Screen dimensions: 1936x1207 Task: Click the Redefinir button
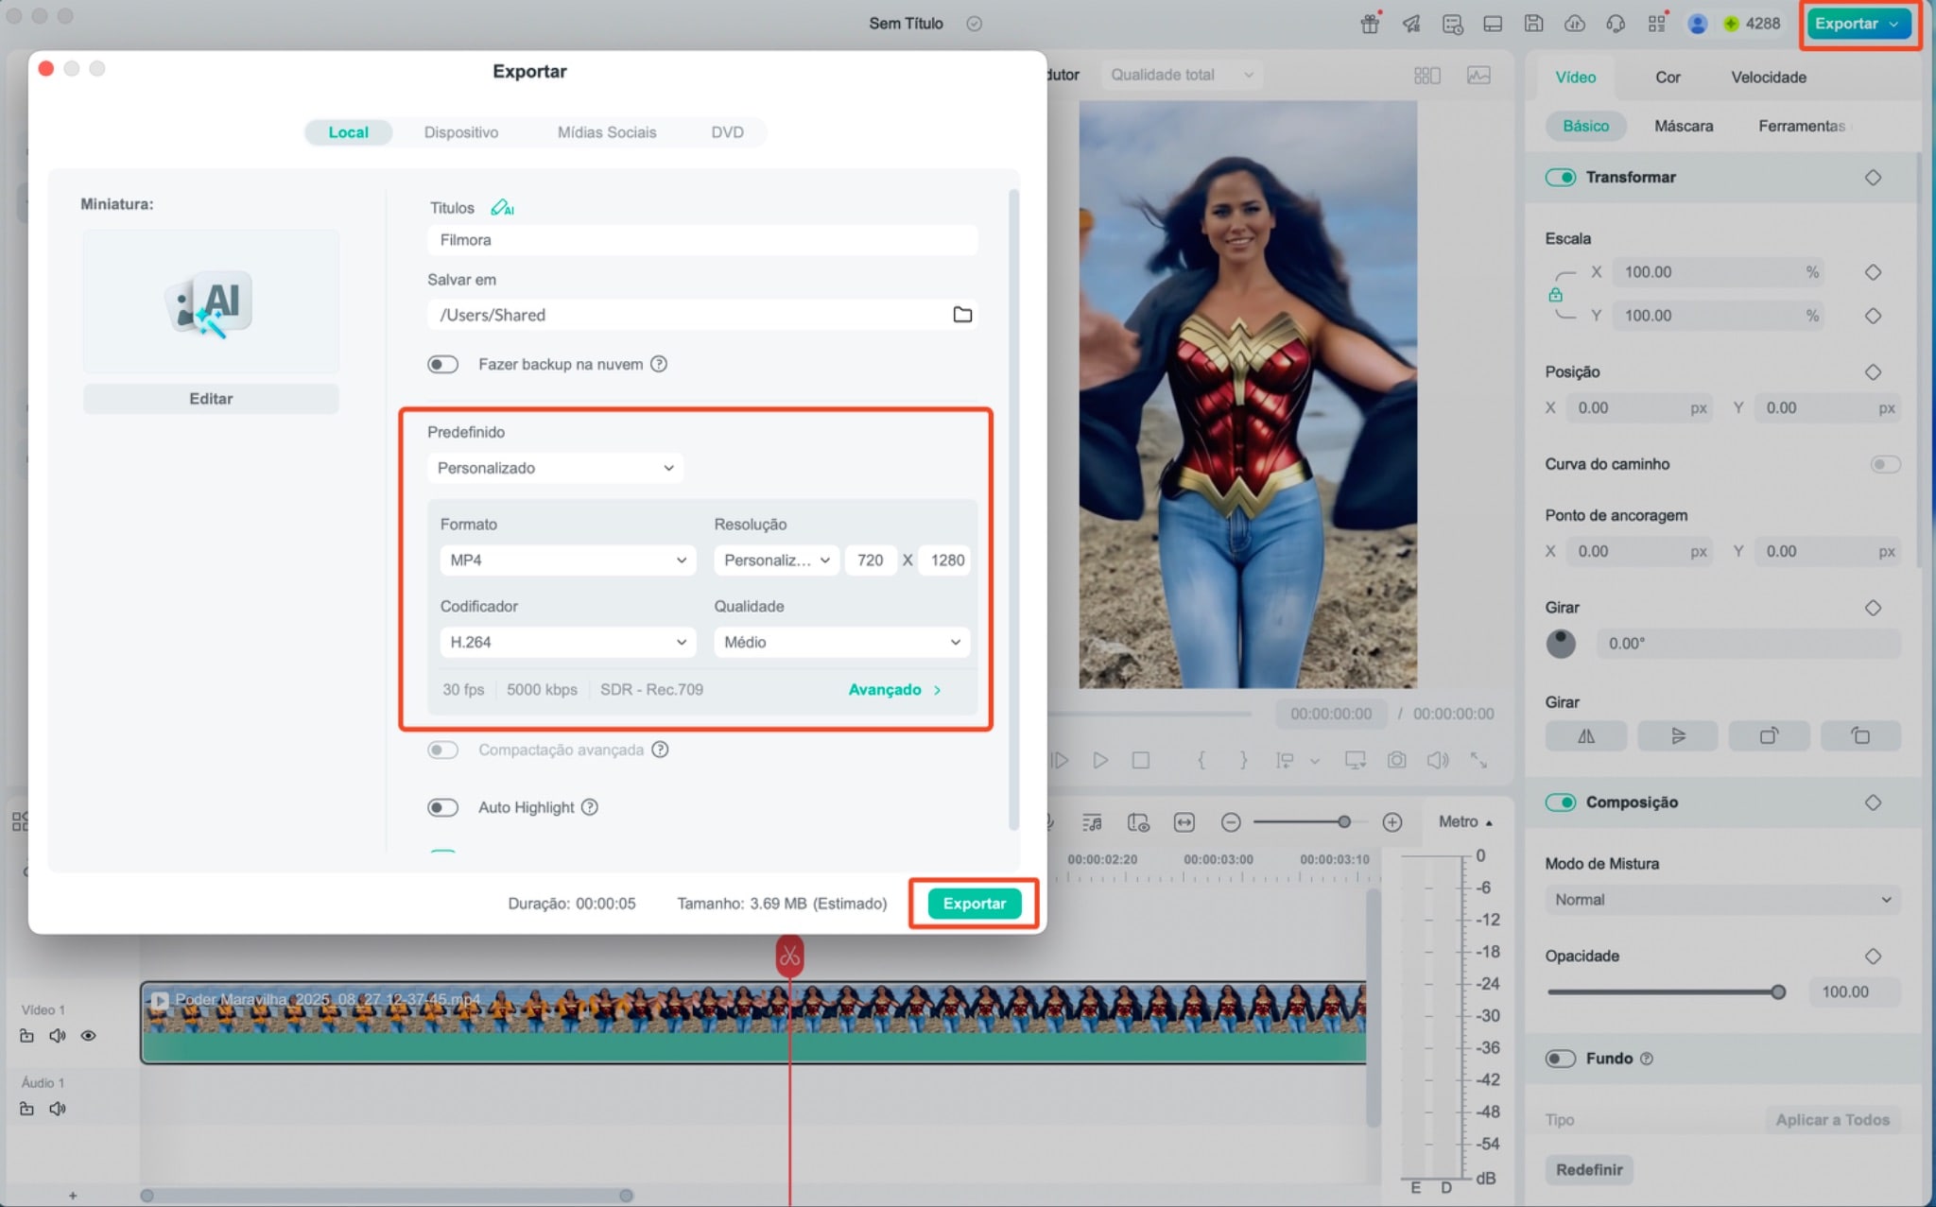(1589, 1170)
